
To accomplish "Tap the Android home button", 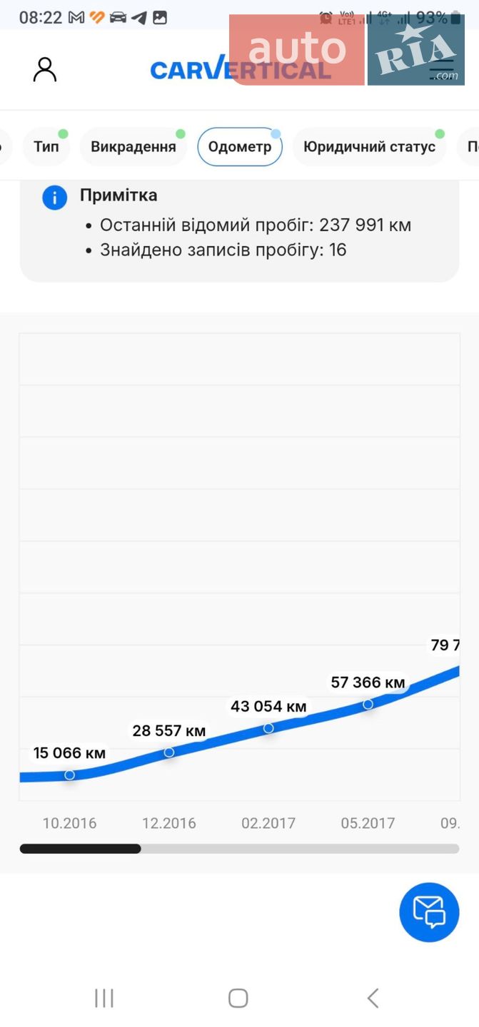I will 238,998.
